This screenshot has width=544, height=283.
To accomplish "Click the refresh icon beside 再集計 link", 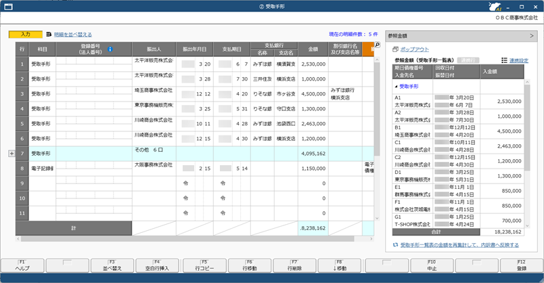I will tap(395, 245).
